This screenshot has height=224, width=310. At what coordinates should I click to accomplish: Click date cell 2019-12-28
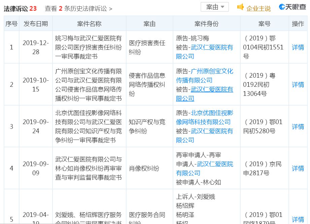(36, 47)
